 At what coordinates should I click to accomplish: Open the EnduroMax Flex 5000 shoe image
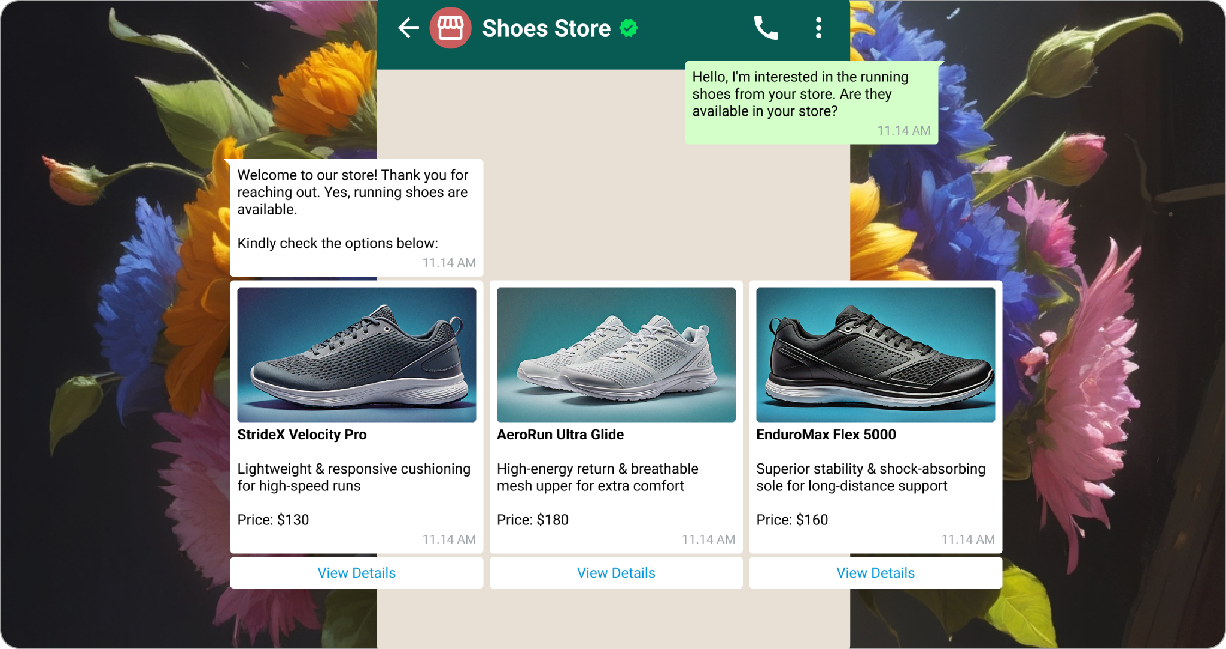click(x=875, y=354)
